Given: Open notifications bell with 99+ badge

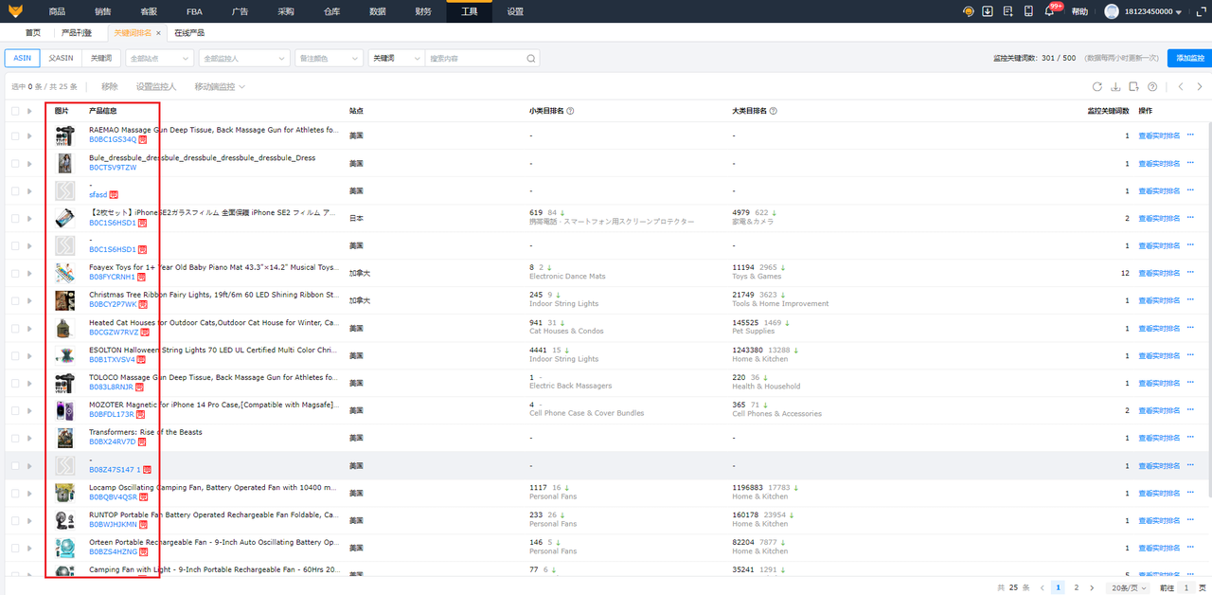Looking at the screenshot, I should (1049, 11).
